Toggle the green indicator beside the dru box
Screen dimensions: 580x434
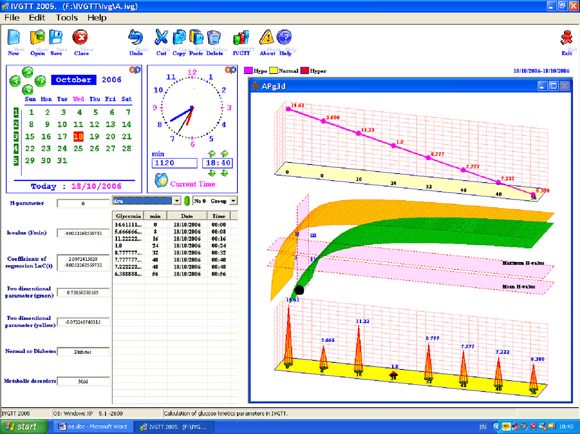coord(187,201)
